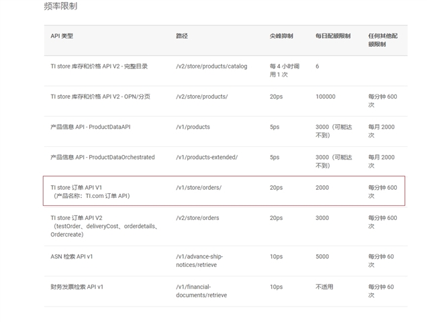The width and height of the screenshot is (427, 322).
Task: Click 20ps in the 订单 API V1 row
Action: [x=276, y=188]
